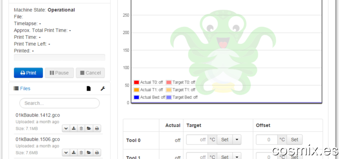The width and height of the screenshot is (339, 159).
Task: Delete 01kBauble.1412.gco with the trash icon
Action: tap(81, 128)
